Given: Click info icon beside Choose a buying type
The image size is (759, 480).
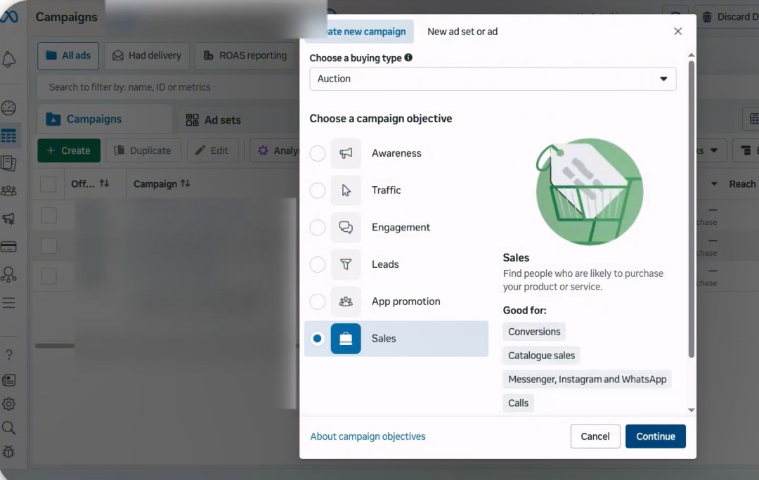Looking at the screenshot, I should tap(408, 58).
